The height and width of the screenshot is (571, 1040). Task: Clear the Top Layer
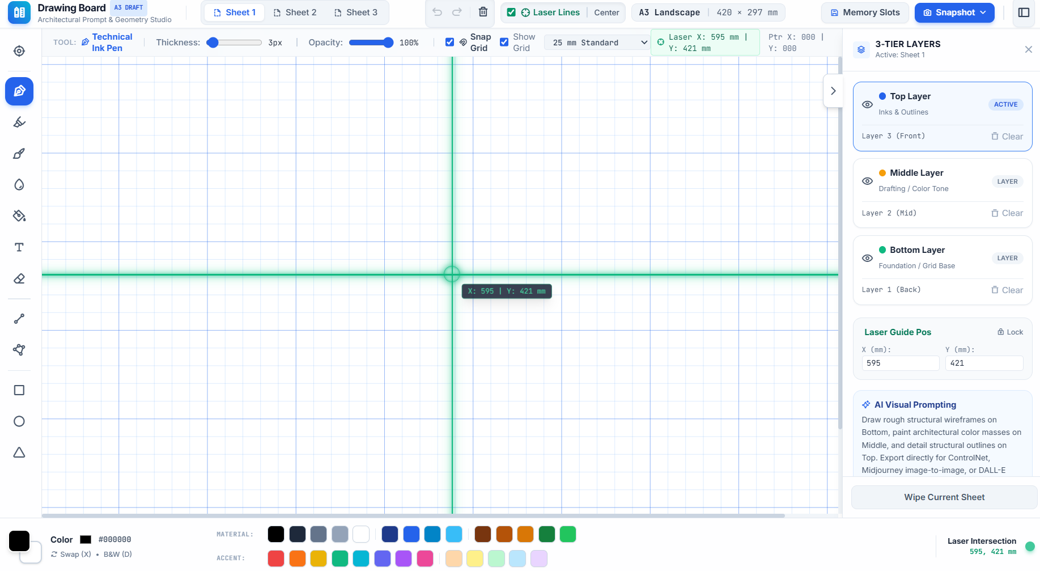(1007, 137)
